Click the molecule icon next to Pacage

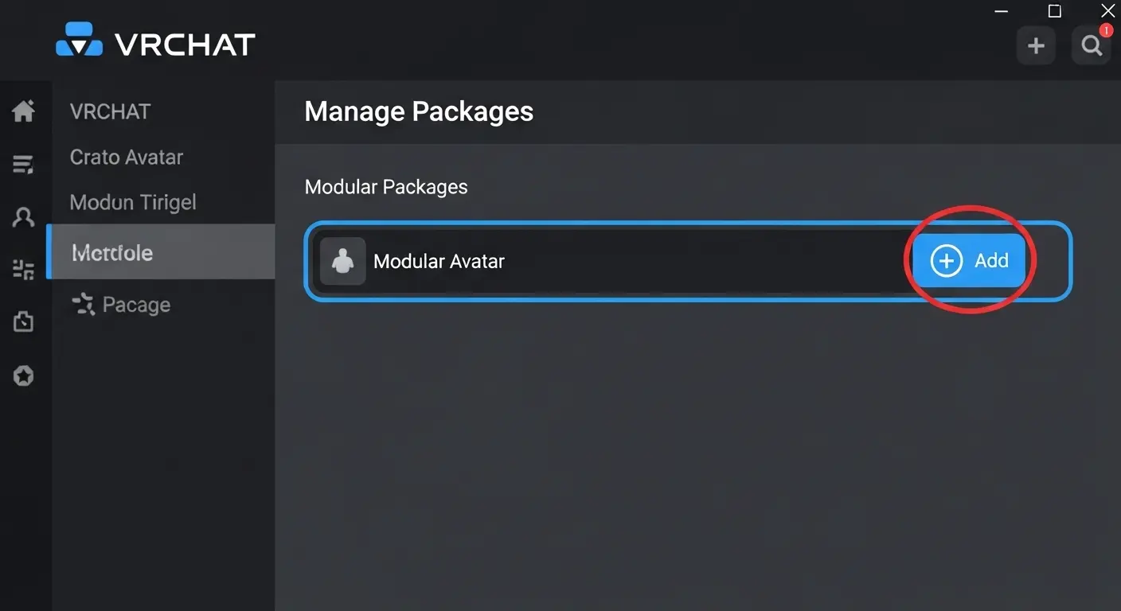pos(83,303)
